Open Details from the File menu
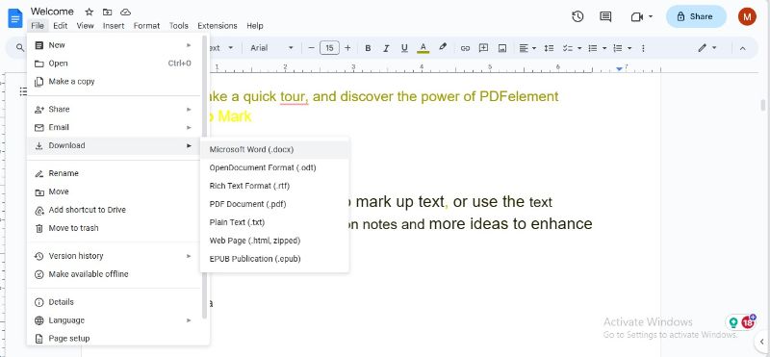This screenshot has height=357, width=770. coord(114,302)
